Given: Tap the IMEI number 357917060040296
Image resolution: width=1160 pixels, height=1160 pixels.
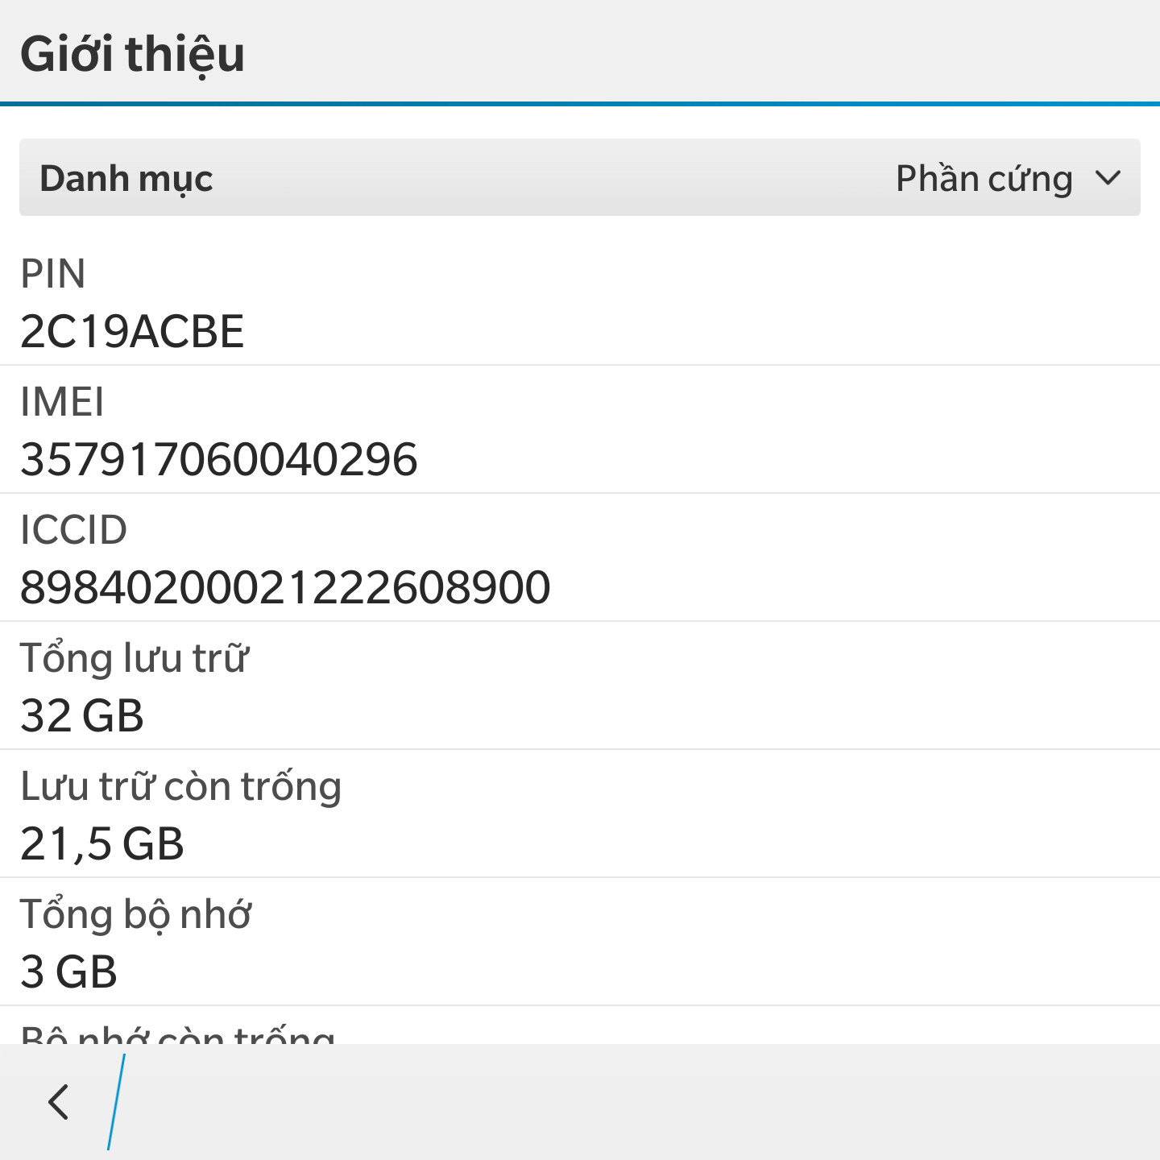Looking at the screenshot, I should click(219, 459).
